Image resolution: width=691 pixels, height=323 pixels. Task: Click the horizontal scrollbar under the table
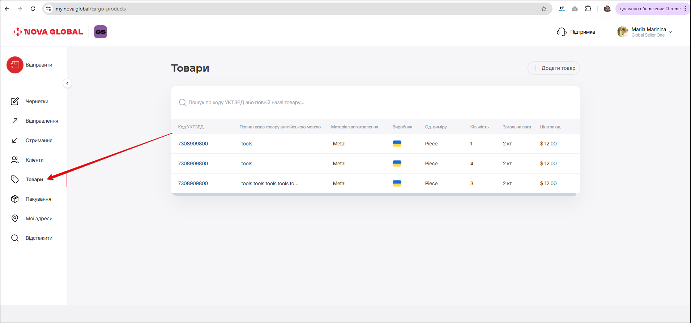[374, 194]
